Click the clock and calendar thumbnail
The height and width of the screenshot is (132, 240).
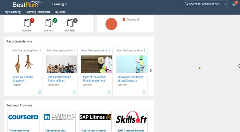coord(97,64)
